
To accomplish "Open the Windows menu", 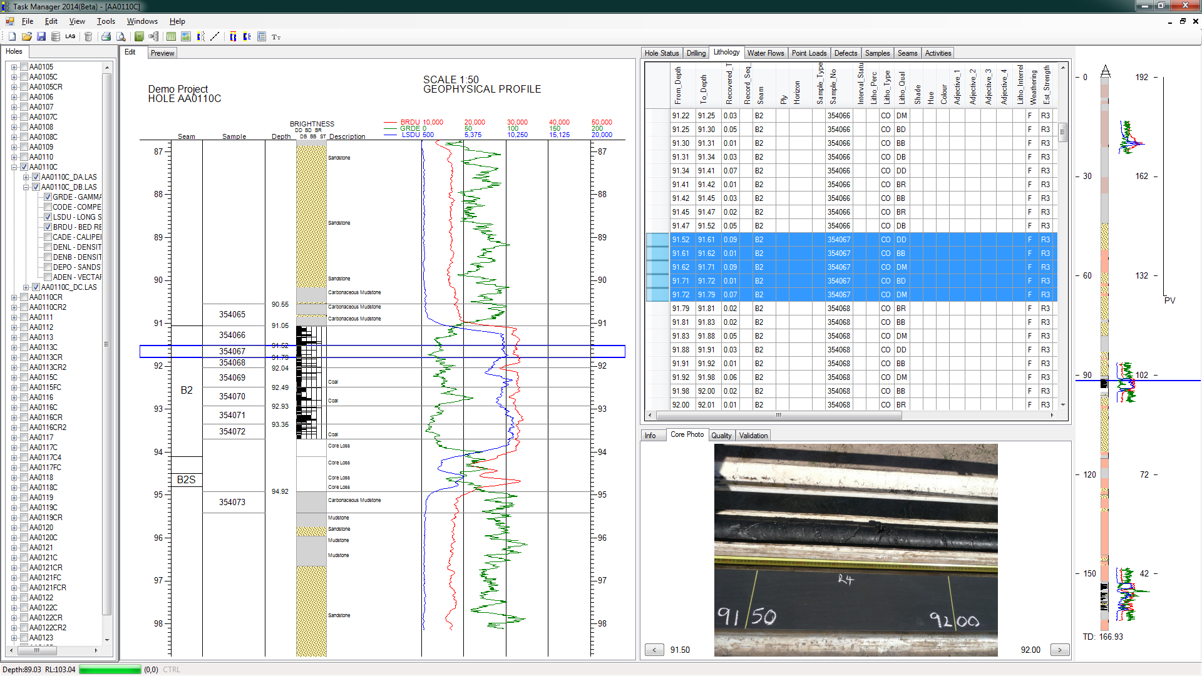I will (142, 21).
